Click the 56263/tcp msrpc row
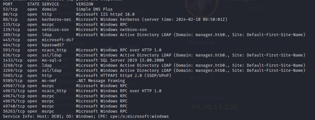315x120 pixels. click(65, 111)
